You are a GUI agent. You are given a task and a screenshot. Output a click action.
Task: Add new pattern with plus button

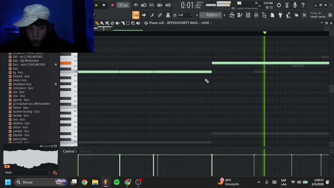coord(224,15)
